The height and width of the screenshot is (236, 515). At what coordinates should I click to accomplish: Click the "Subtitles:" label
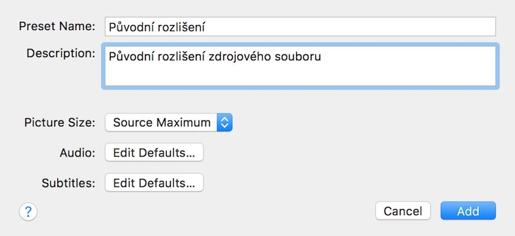coord(68,183)
